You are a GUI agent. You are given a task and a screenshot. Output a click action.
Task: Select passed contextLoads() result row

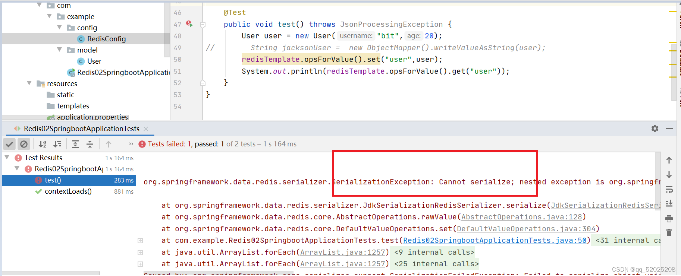tap(69, 191)
